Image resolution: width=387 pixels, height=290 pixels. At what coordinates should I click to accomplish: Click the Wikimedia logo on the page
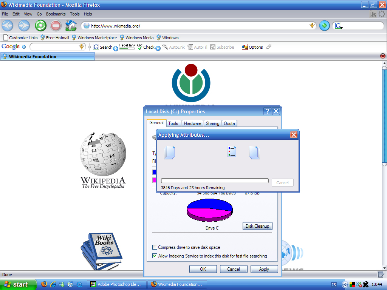pos(191,83)
